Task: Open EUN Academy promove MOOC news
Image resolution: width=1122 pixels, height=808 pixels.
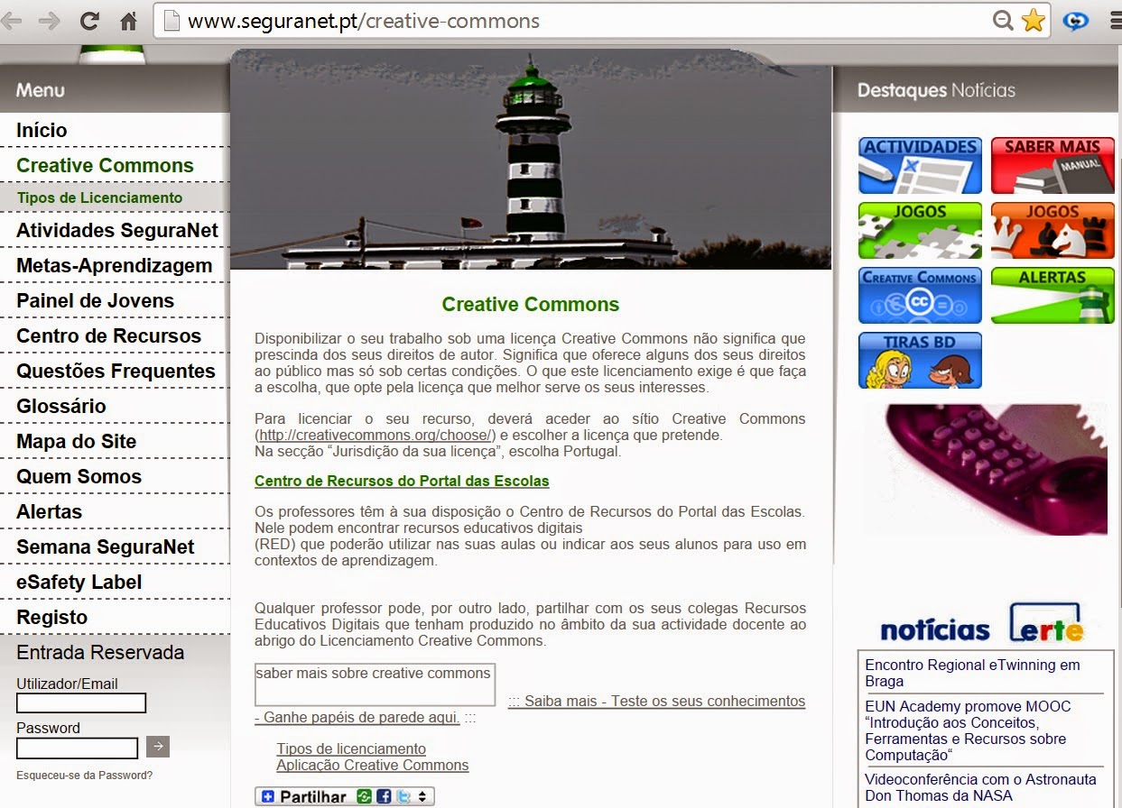Action: [968, 730]
